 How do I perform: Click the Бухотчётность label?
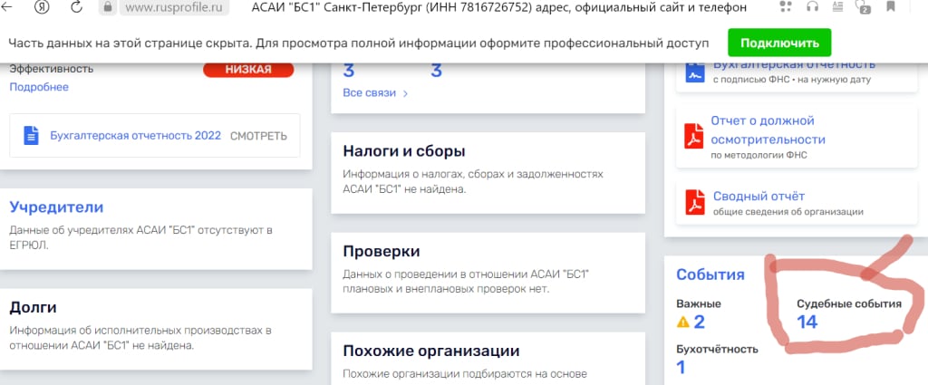[718, 349]
